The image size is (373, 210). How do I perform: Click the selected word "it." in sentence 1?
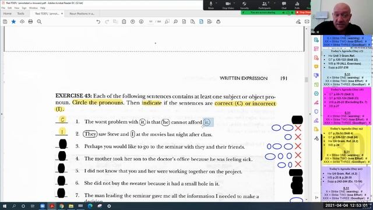click(208, 123)
